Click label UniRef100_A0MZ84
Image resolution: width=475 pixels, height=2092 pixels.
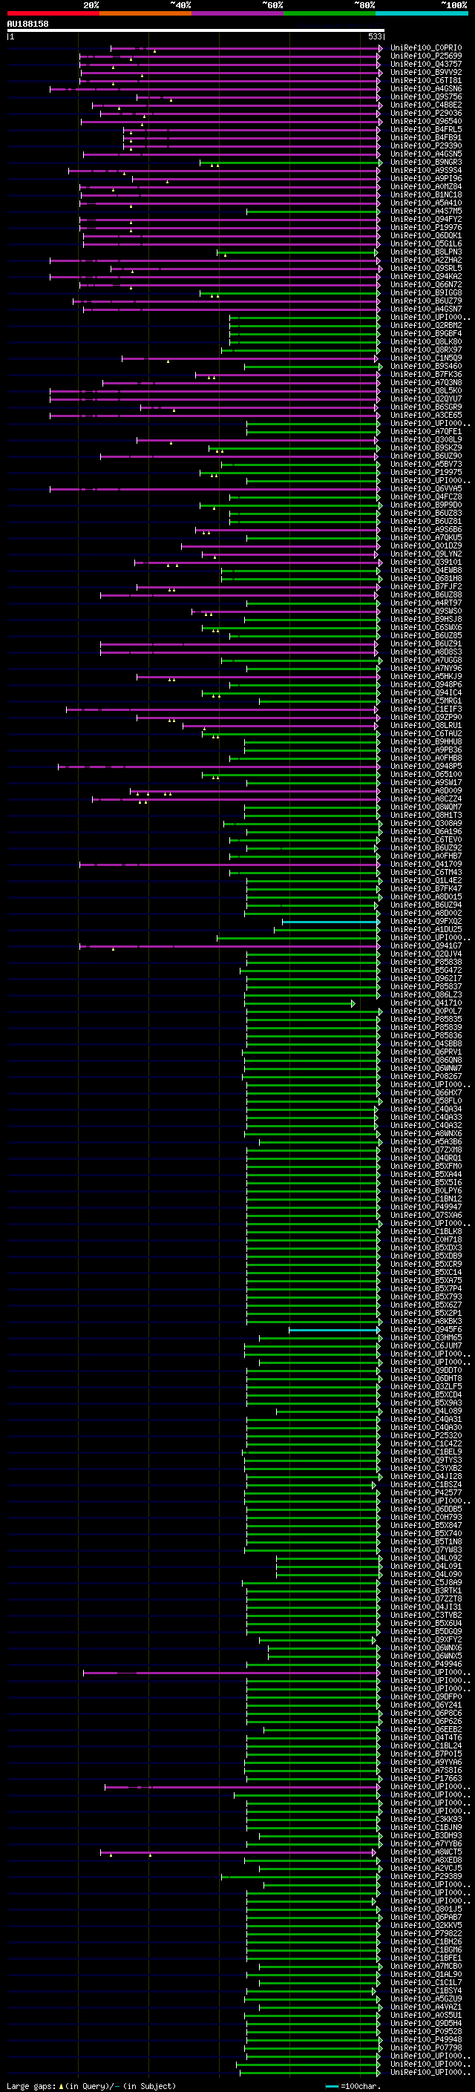(425, 187)
